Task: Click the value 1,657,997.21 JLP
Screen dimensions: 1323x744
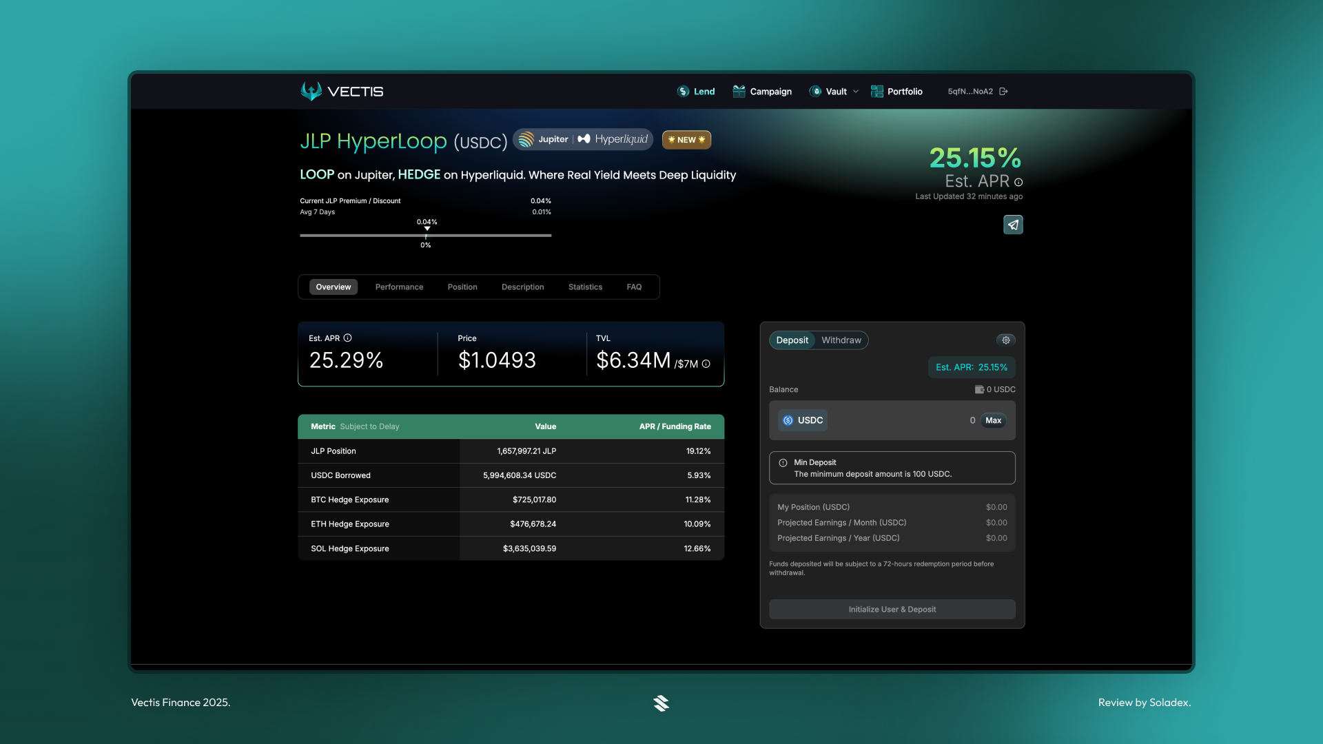Action: coord(526,451)
